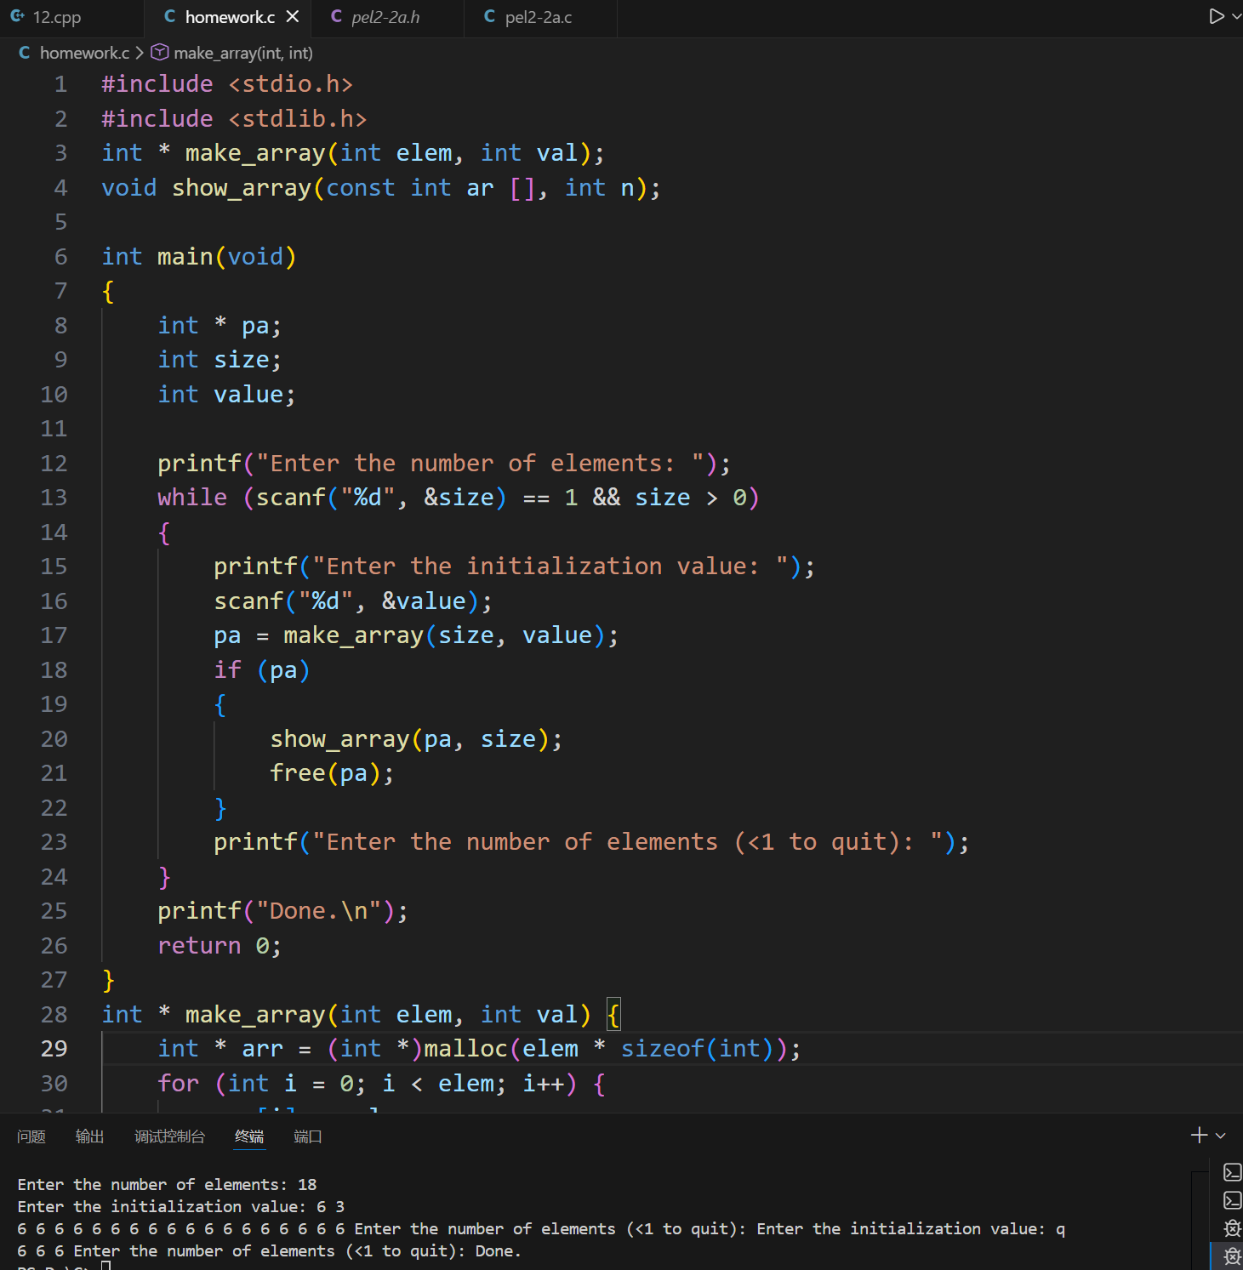Image resolution: width=1243 pixels, height=1270 pixels.
Task: Close the homework.c editor tab
Action: (293, 16)
